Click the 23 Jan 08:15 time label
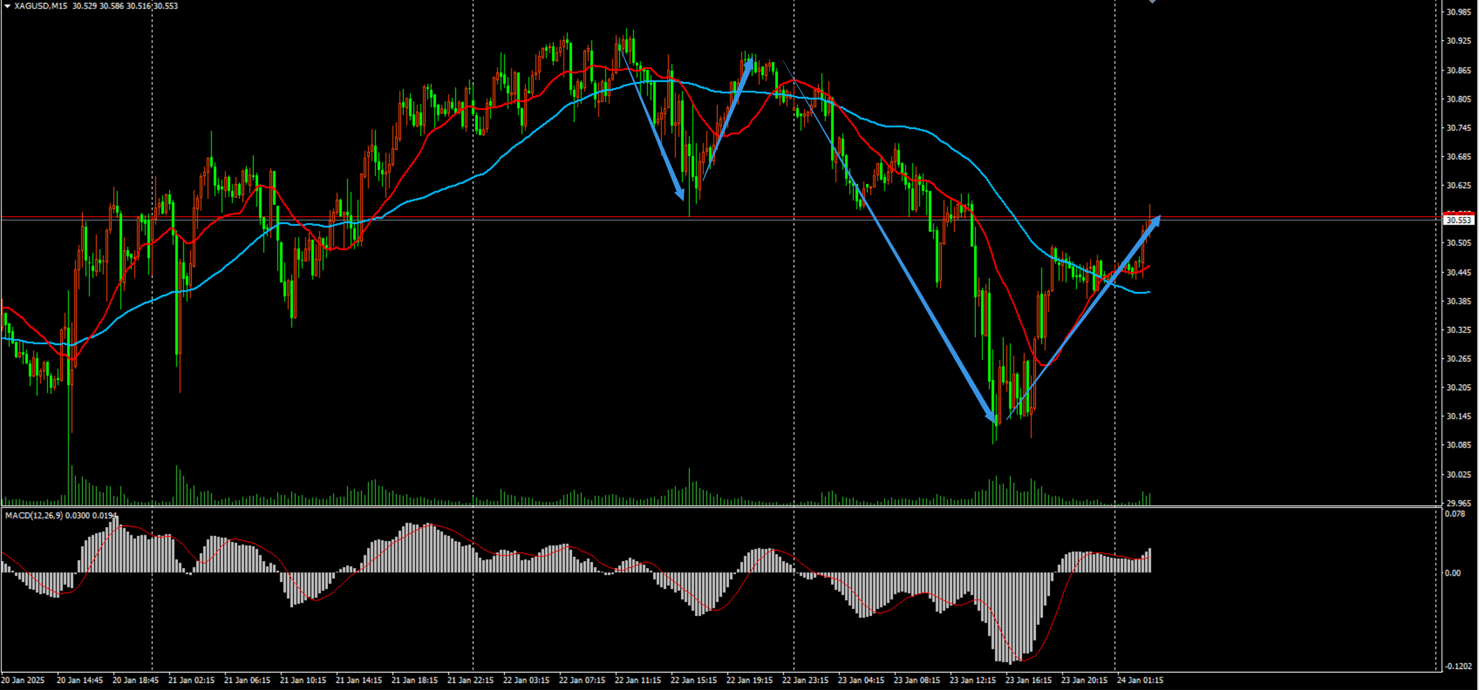 (917, 680)
